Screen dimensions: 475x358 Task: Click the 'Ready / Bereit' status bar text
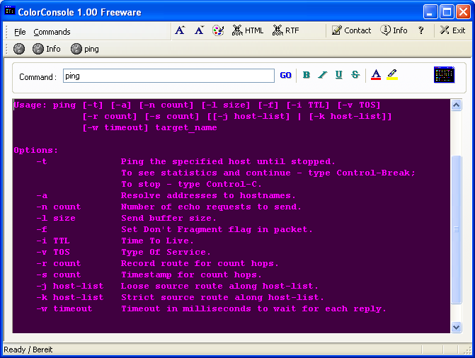pos(28,350)
